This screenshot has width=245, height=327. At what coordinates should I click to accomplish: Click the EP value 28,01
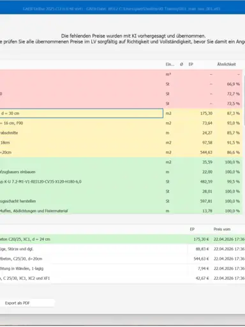pos(207,192)
